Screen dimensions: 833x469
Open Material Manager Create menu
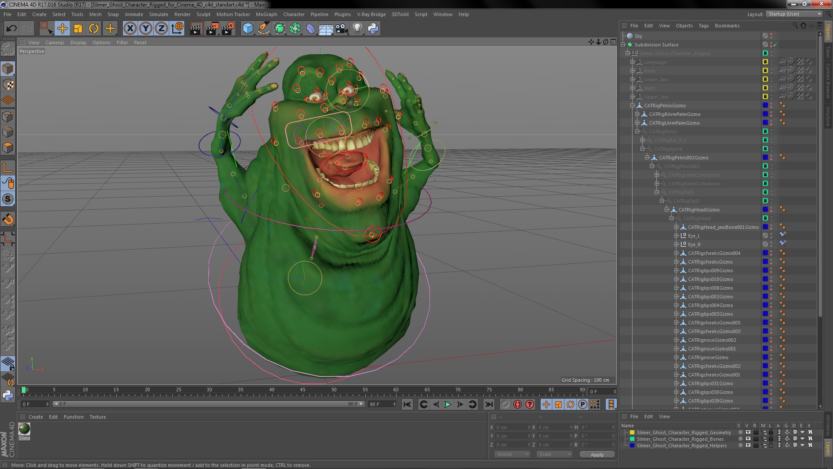(x=36, y=417)
